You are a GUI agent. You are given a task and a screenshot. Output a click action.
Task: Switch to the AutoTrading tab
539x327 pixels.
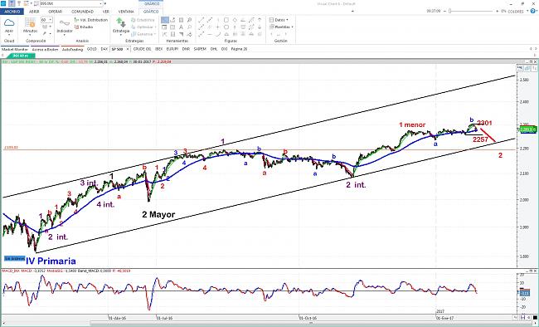pos(72,49)
